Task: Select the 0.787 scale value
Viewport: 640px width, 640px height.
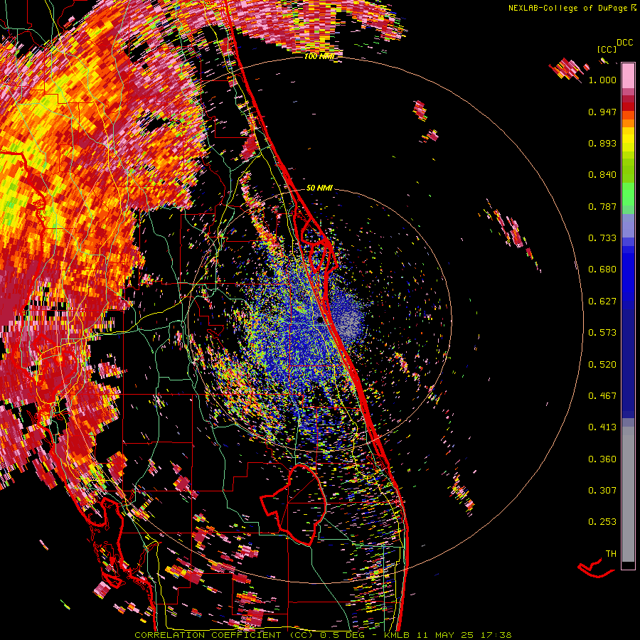Action: [x=602, y=206]
